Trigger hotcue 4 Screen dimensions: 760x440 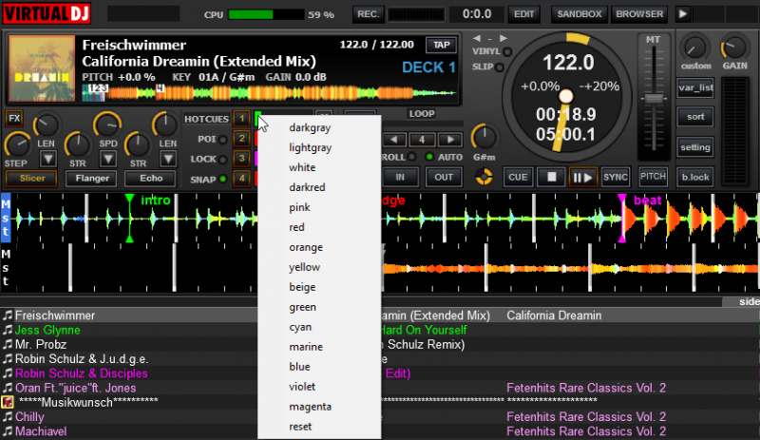click(x=242, y=178)
